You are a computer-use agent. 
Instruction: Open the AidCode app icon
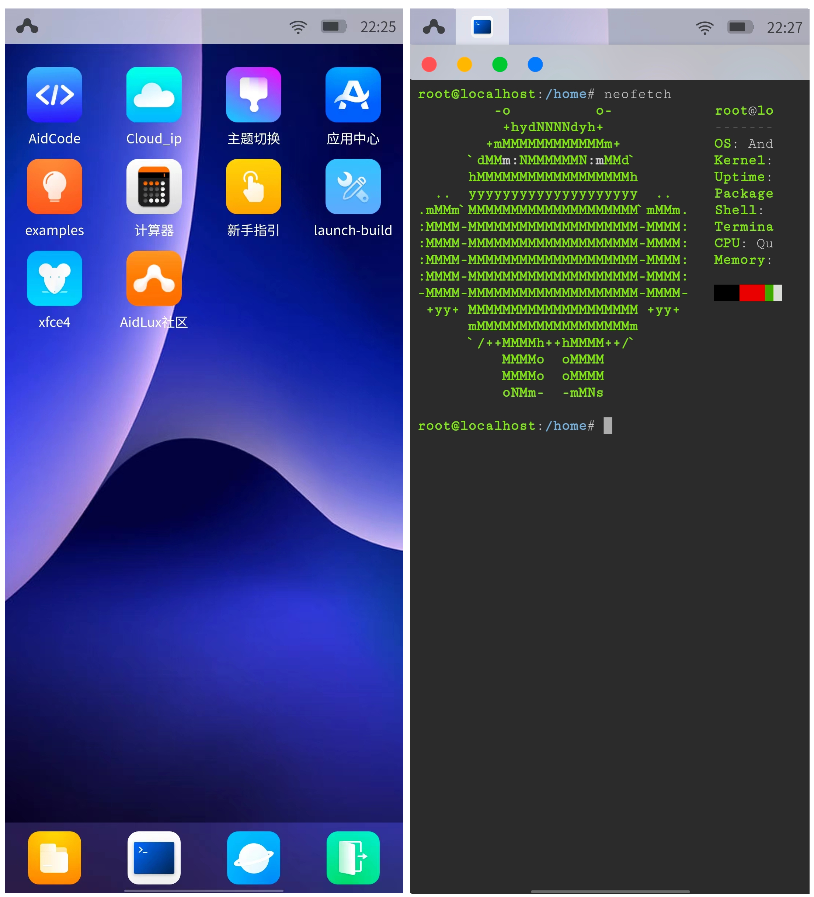click(x=54, y=95)
